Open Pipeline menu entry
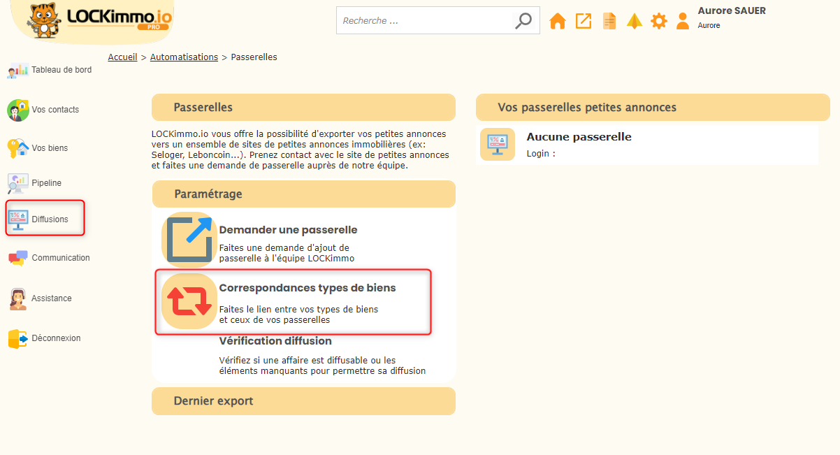The height and width of the screenshot is (455, 840). [46, 183]
